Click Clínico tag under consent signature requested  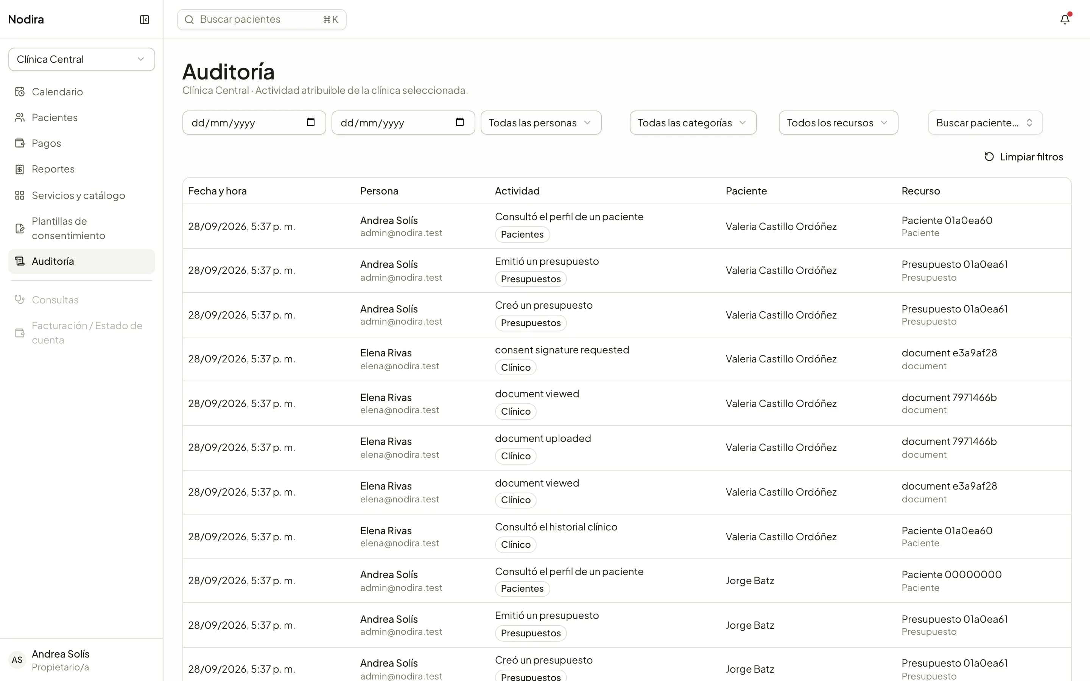516,367
